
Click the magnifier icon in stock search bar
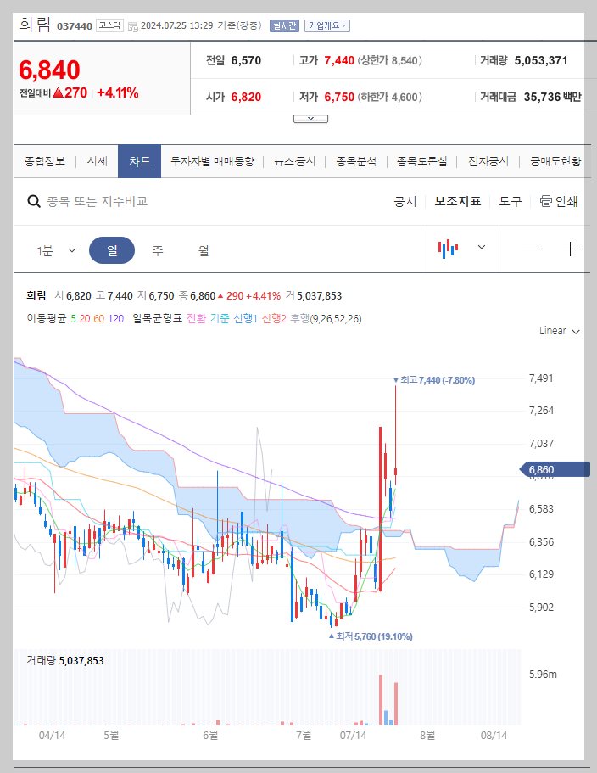34,202
